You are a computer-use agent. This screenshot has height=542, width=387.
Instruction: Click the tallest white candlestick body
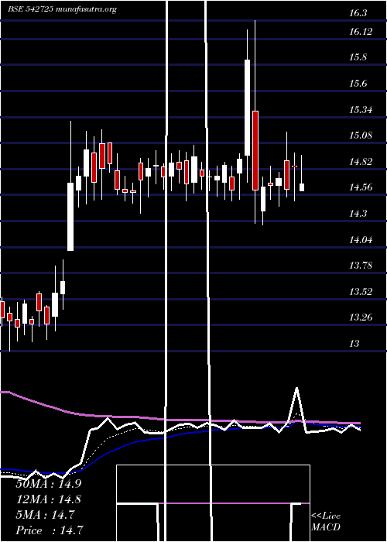(x=248, y=108)
